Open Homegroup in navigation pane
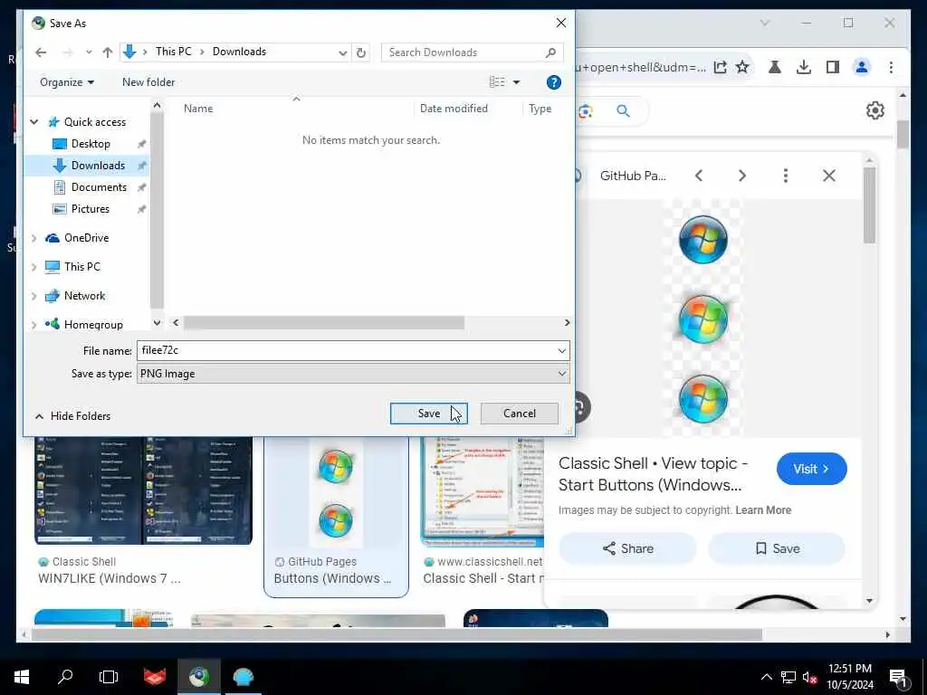Image resolution: width=927 pixels, height=695 pixels. coord(93,325)
